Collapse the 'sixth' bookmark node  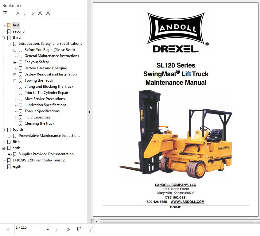click(3, 148)
